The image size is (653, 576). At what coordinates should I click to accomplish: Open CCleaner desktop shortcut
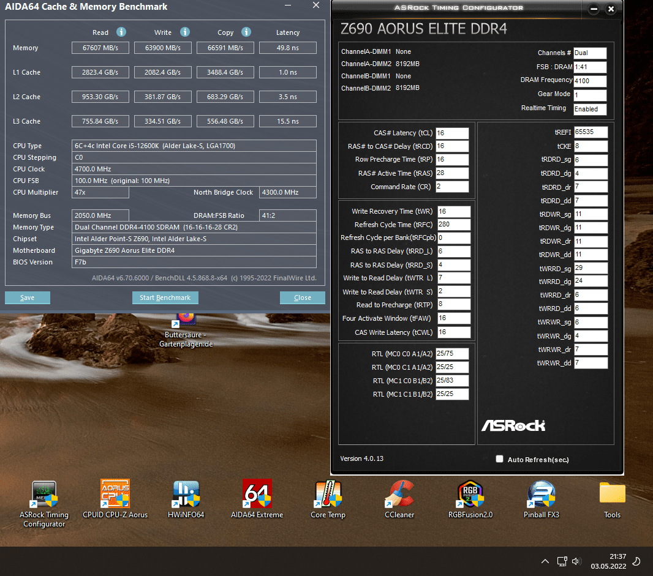(x=399, y=499)
